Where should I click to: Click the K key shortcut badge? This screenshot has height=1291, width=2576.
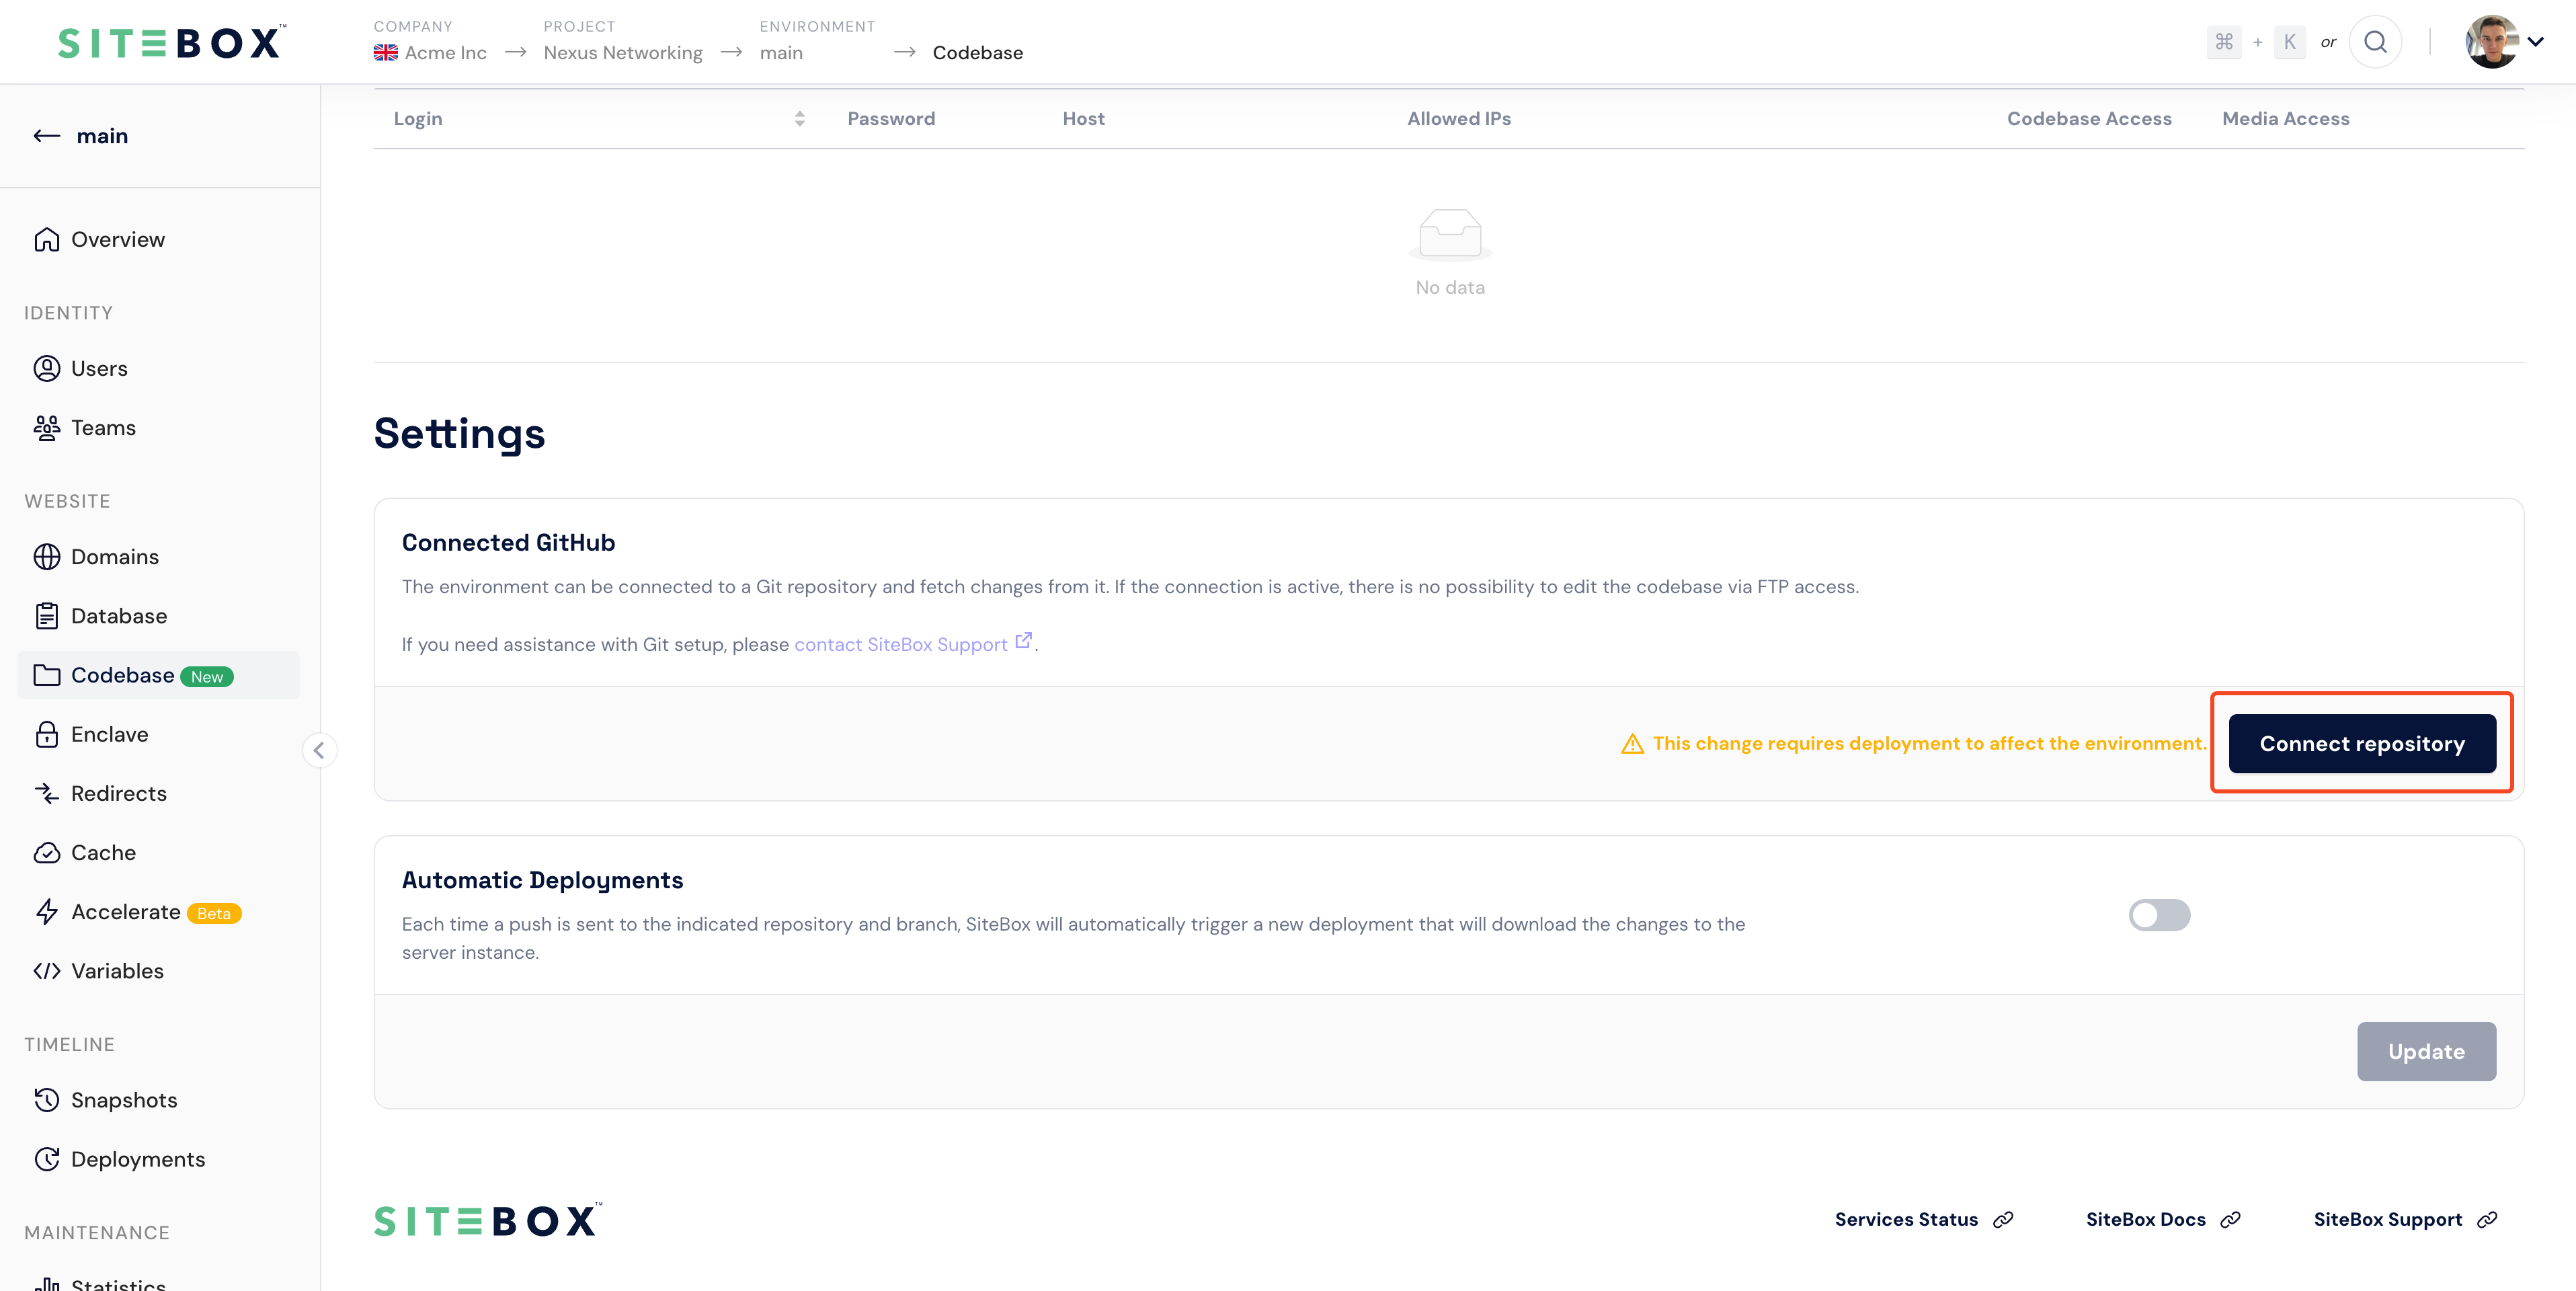[2290, 42]
